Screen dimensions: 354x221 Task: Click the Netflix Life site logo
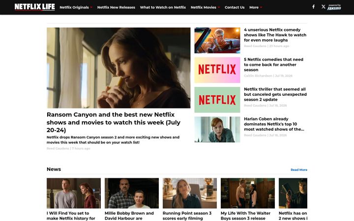pos(35,7)
